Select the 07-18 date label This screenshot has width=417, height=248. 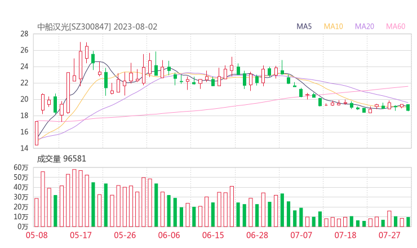click(345, 235)
